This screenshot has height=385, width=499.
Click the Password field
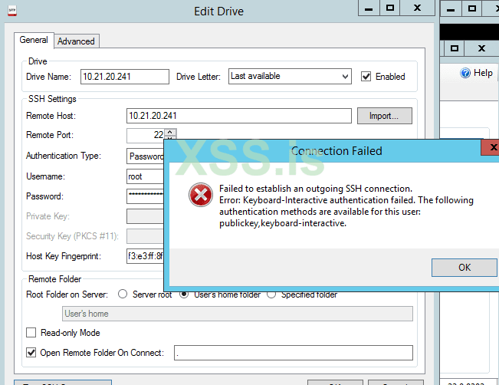[146, 196]
